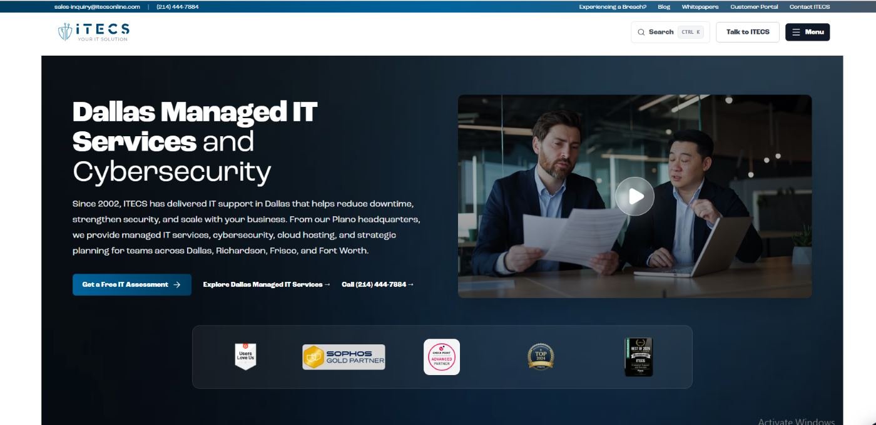Click Check Point Advanced Partner badge
The image size is (876, 425).
[x=442, y=357]
